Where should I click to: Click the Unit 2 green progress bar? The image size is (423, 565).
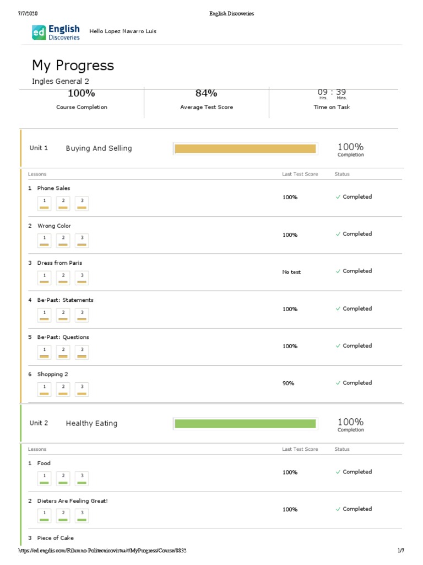pos(245,424)
